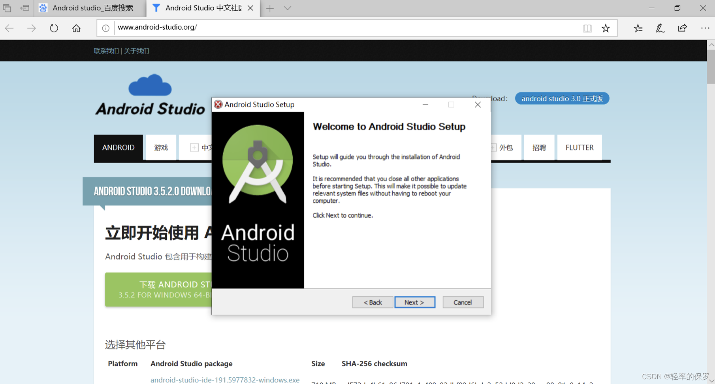Minimize the Android Studio Setup dialog
715x384 pixels.
[425, 105]
